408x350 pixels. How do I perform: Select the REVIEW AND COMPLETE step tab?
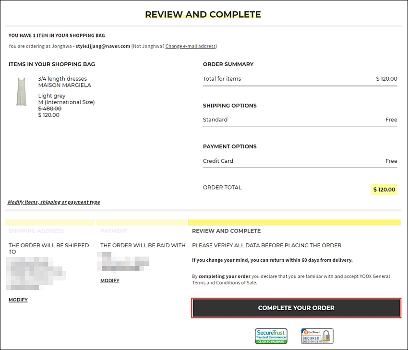point(226,231)
